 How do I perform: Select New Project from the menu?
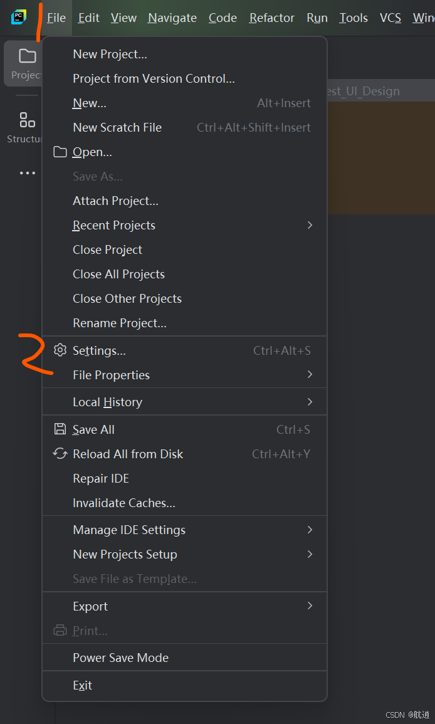click(x=110, y=54)
